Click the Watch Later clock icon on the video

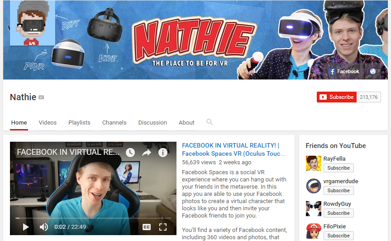[x=130, y=153]
